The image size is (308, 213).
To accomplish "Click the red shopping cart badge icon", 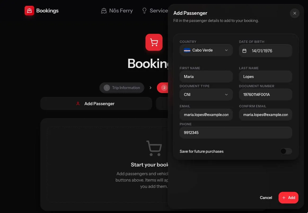I will click(x=154, y=42).
